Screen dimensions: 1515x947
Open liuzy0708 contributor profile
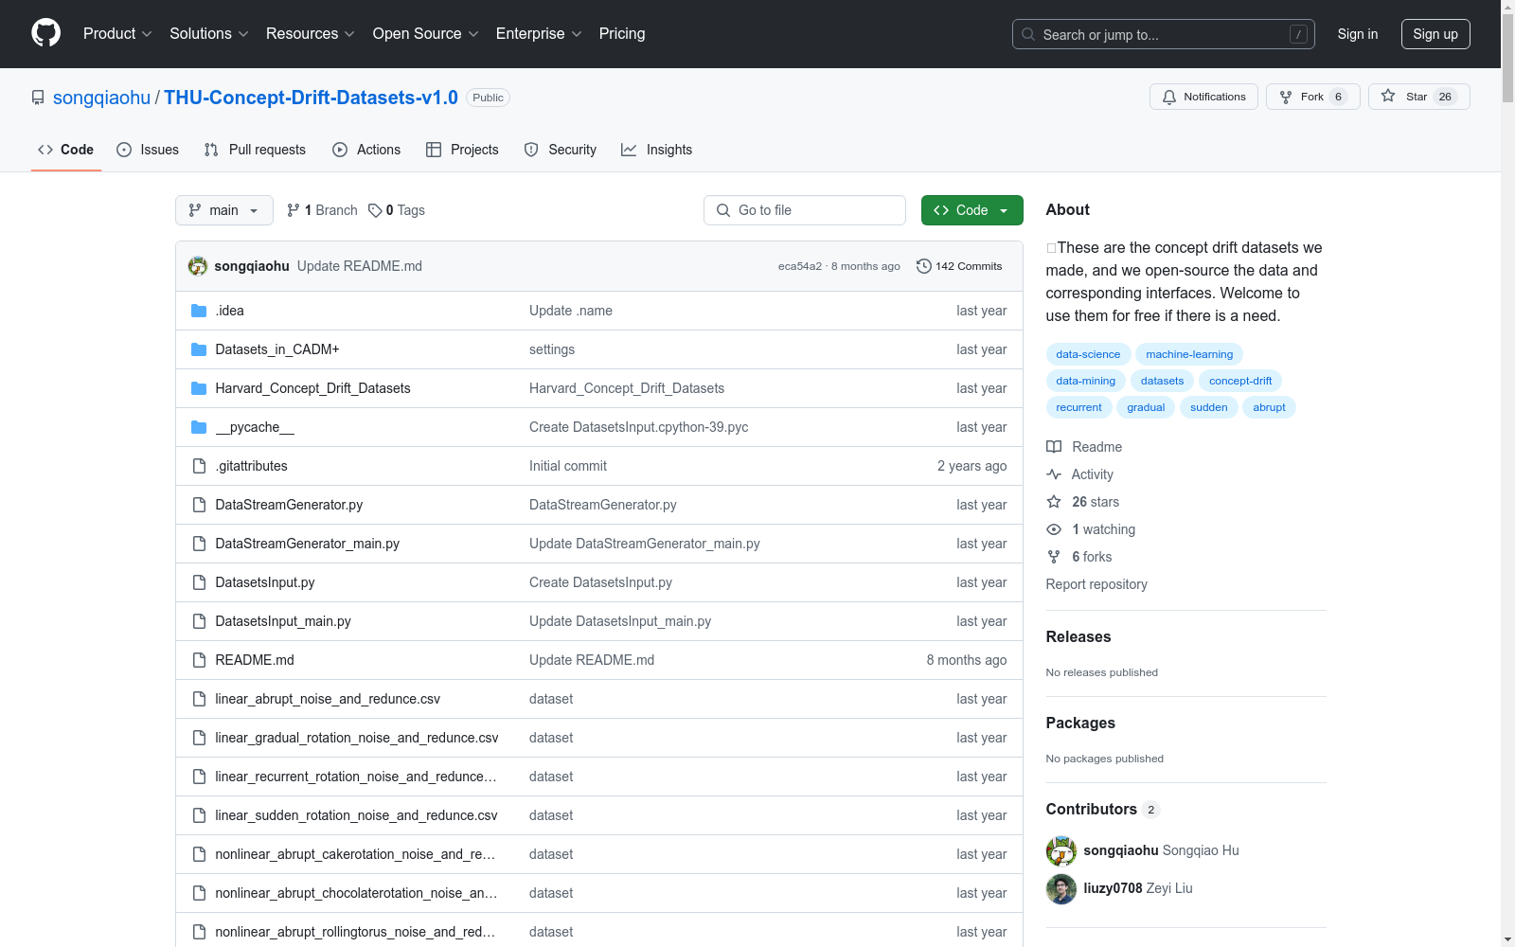tap(1113, 888)
